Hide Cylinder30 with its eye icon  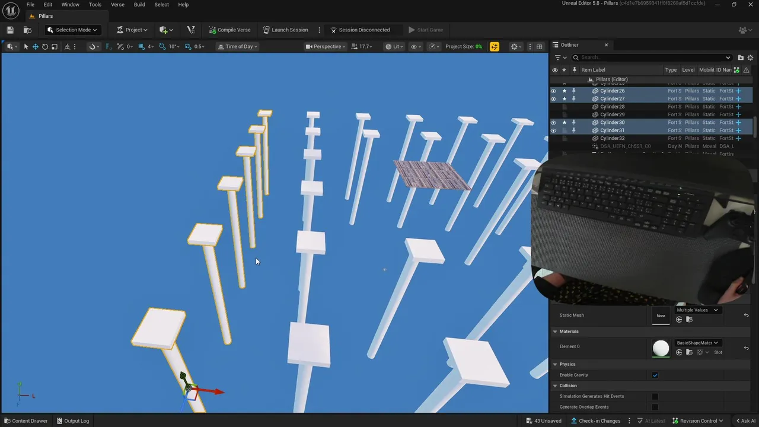(x=554, y=123)
